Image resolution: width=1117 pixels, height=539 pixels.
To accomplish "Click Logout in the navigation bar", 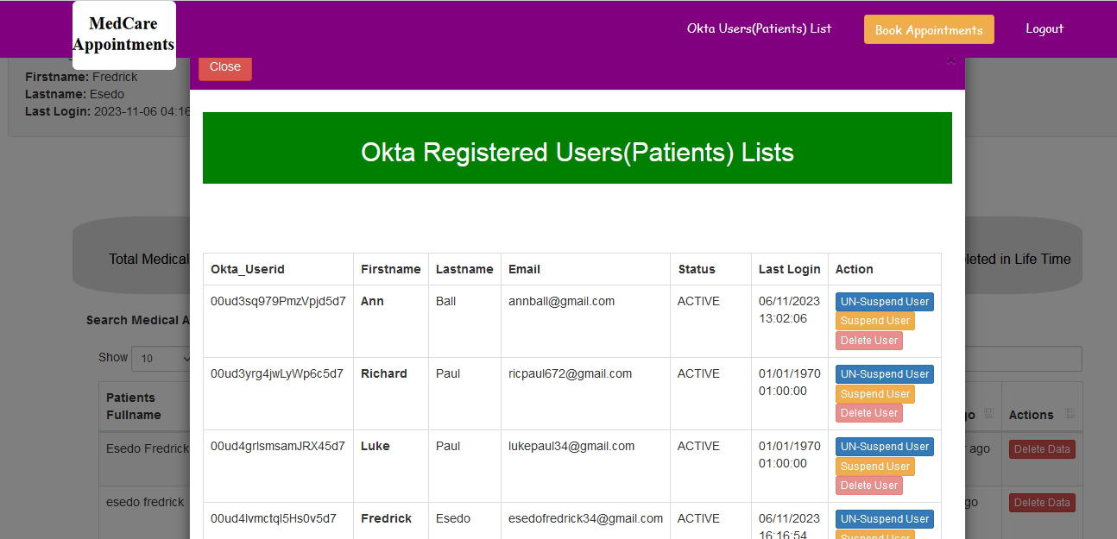I will tap(1044, 28).
